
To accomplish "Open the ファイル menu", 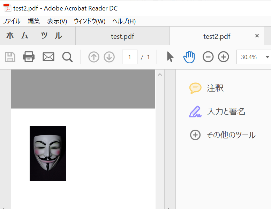I will tap(12, 21).
